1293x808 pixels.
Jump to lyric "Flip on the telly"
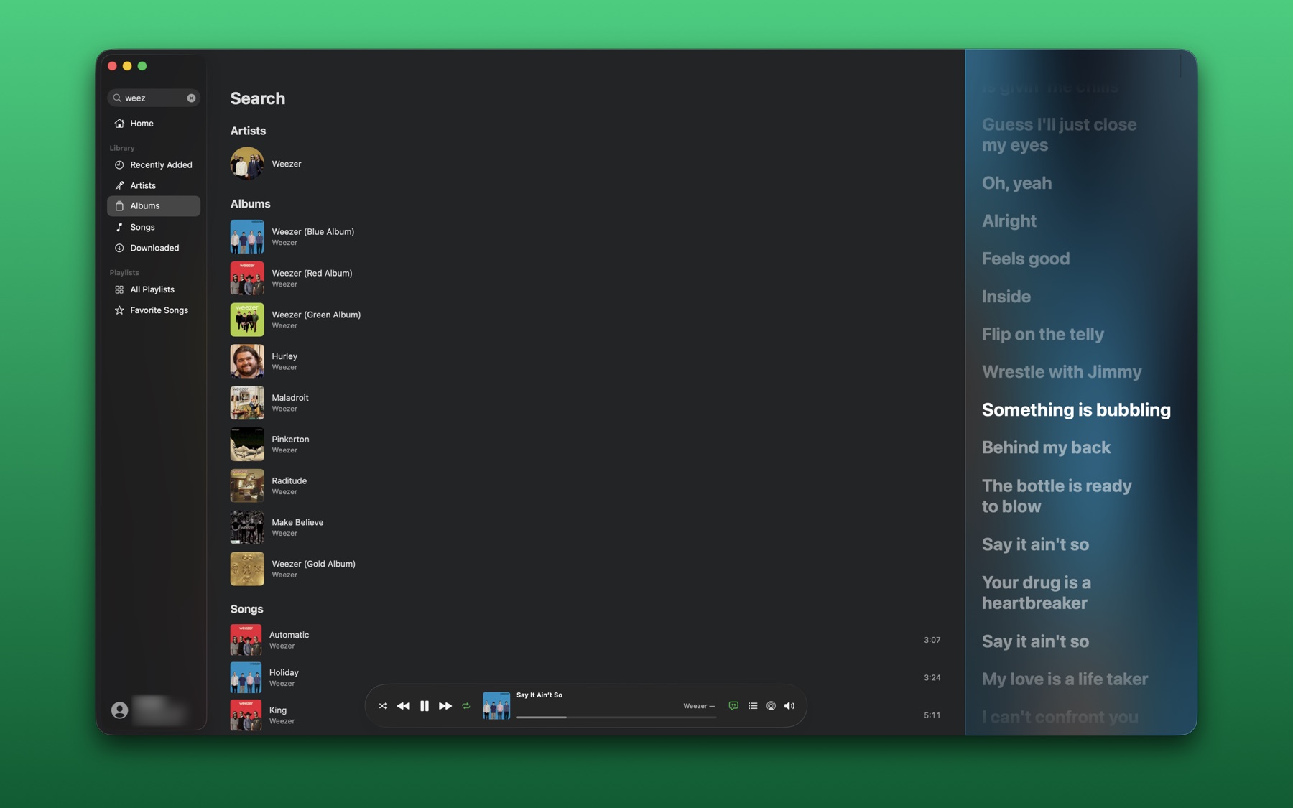(1043, 335)
